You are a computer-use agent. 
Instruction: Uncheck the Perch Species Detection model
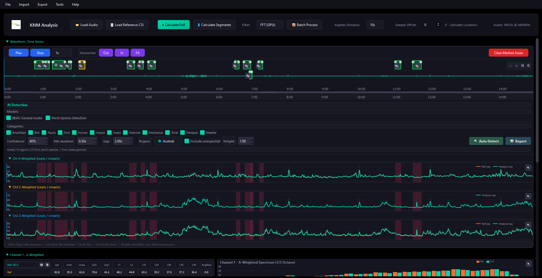48,118
